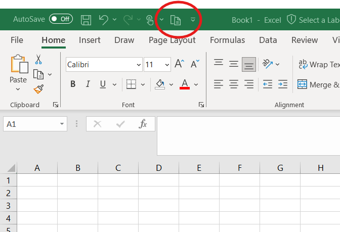Click the Paste button
The width and height of the screenshot is (340, 232).
[x=18, y=68]
